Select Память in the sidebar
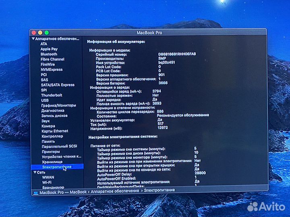 (x=48, y=141)
